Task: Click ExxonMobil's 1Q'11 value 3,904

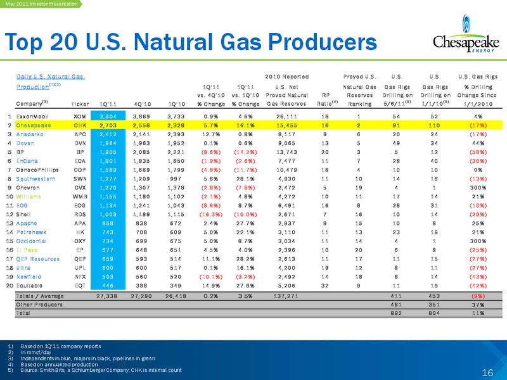Action: (108, 117)
